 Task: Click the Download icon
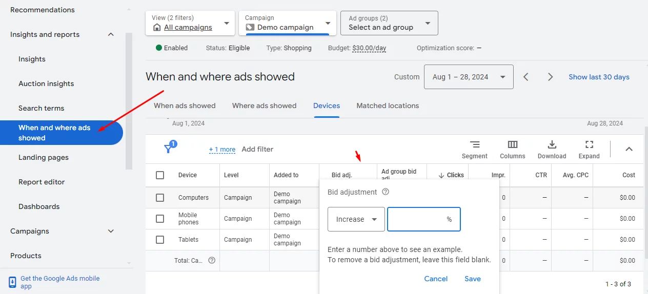pyautogui.click(x=552, y=145)
